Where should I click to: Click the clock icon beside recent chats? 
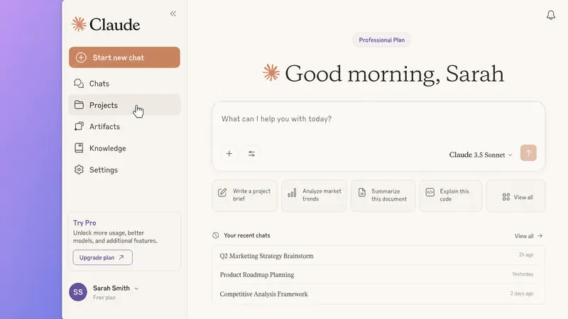click(x=216, y=235)
